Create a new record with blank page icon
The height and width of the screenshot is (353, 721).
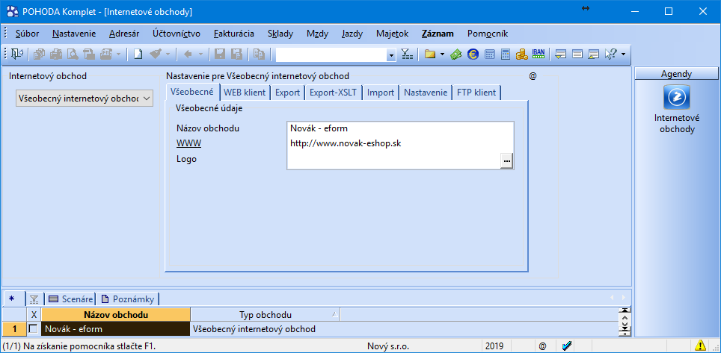(138, 54)
